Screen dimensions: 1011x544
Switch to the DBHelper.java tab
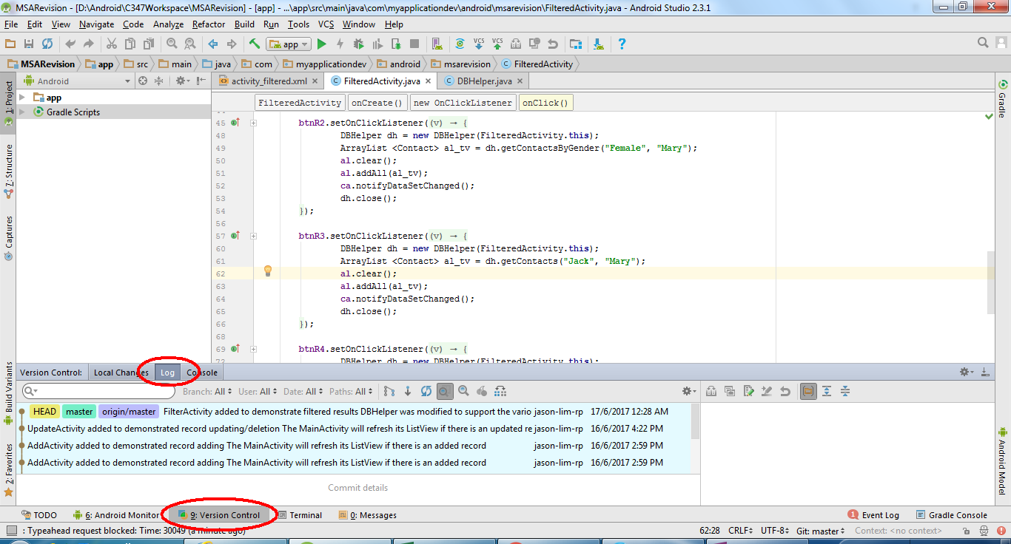coord(483,81)
